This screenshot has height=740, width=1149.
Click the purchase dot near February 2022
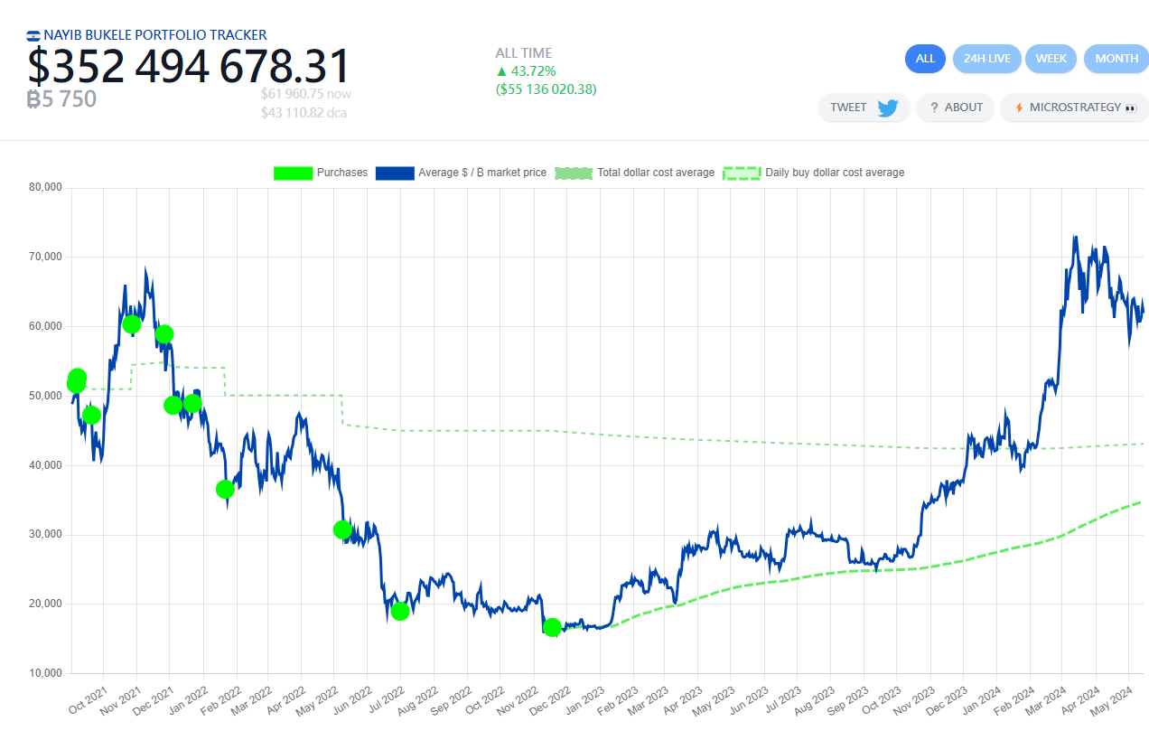click(x=225, y=489)
